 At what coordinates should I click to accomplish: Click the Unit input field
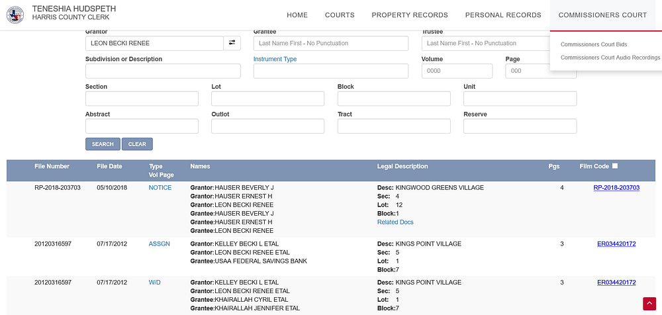click(x=520, y=99)
